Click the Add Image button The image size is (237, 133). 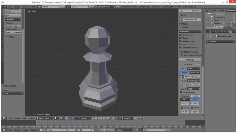190,60
